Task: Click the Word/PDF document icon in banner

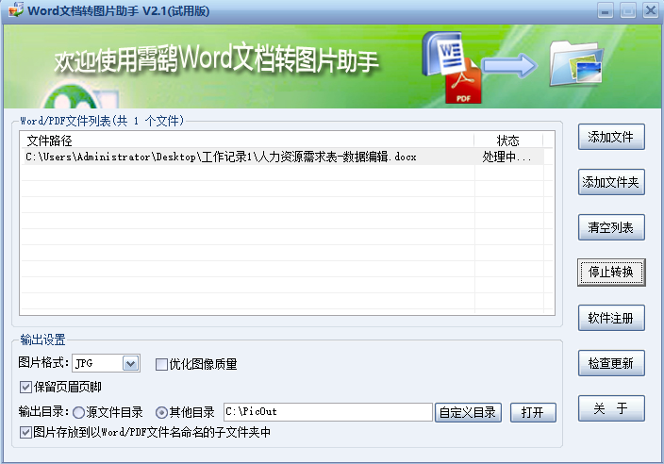Action: click(x=452, y=67)
